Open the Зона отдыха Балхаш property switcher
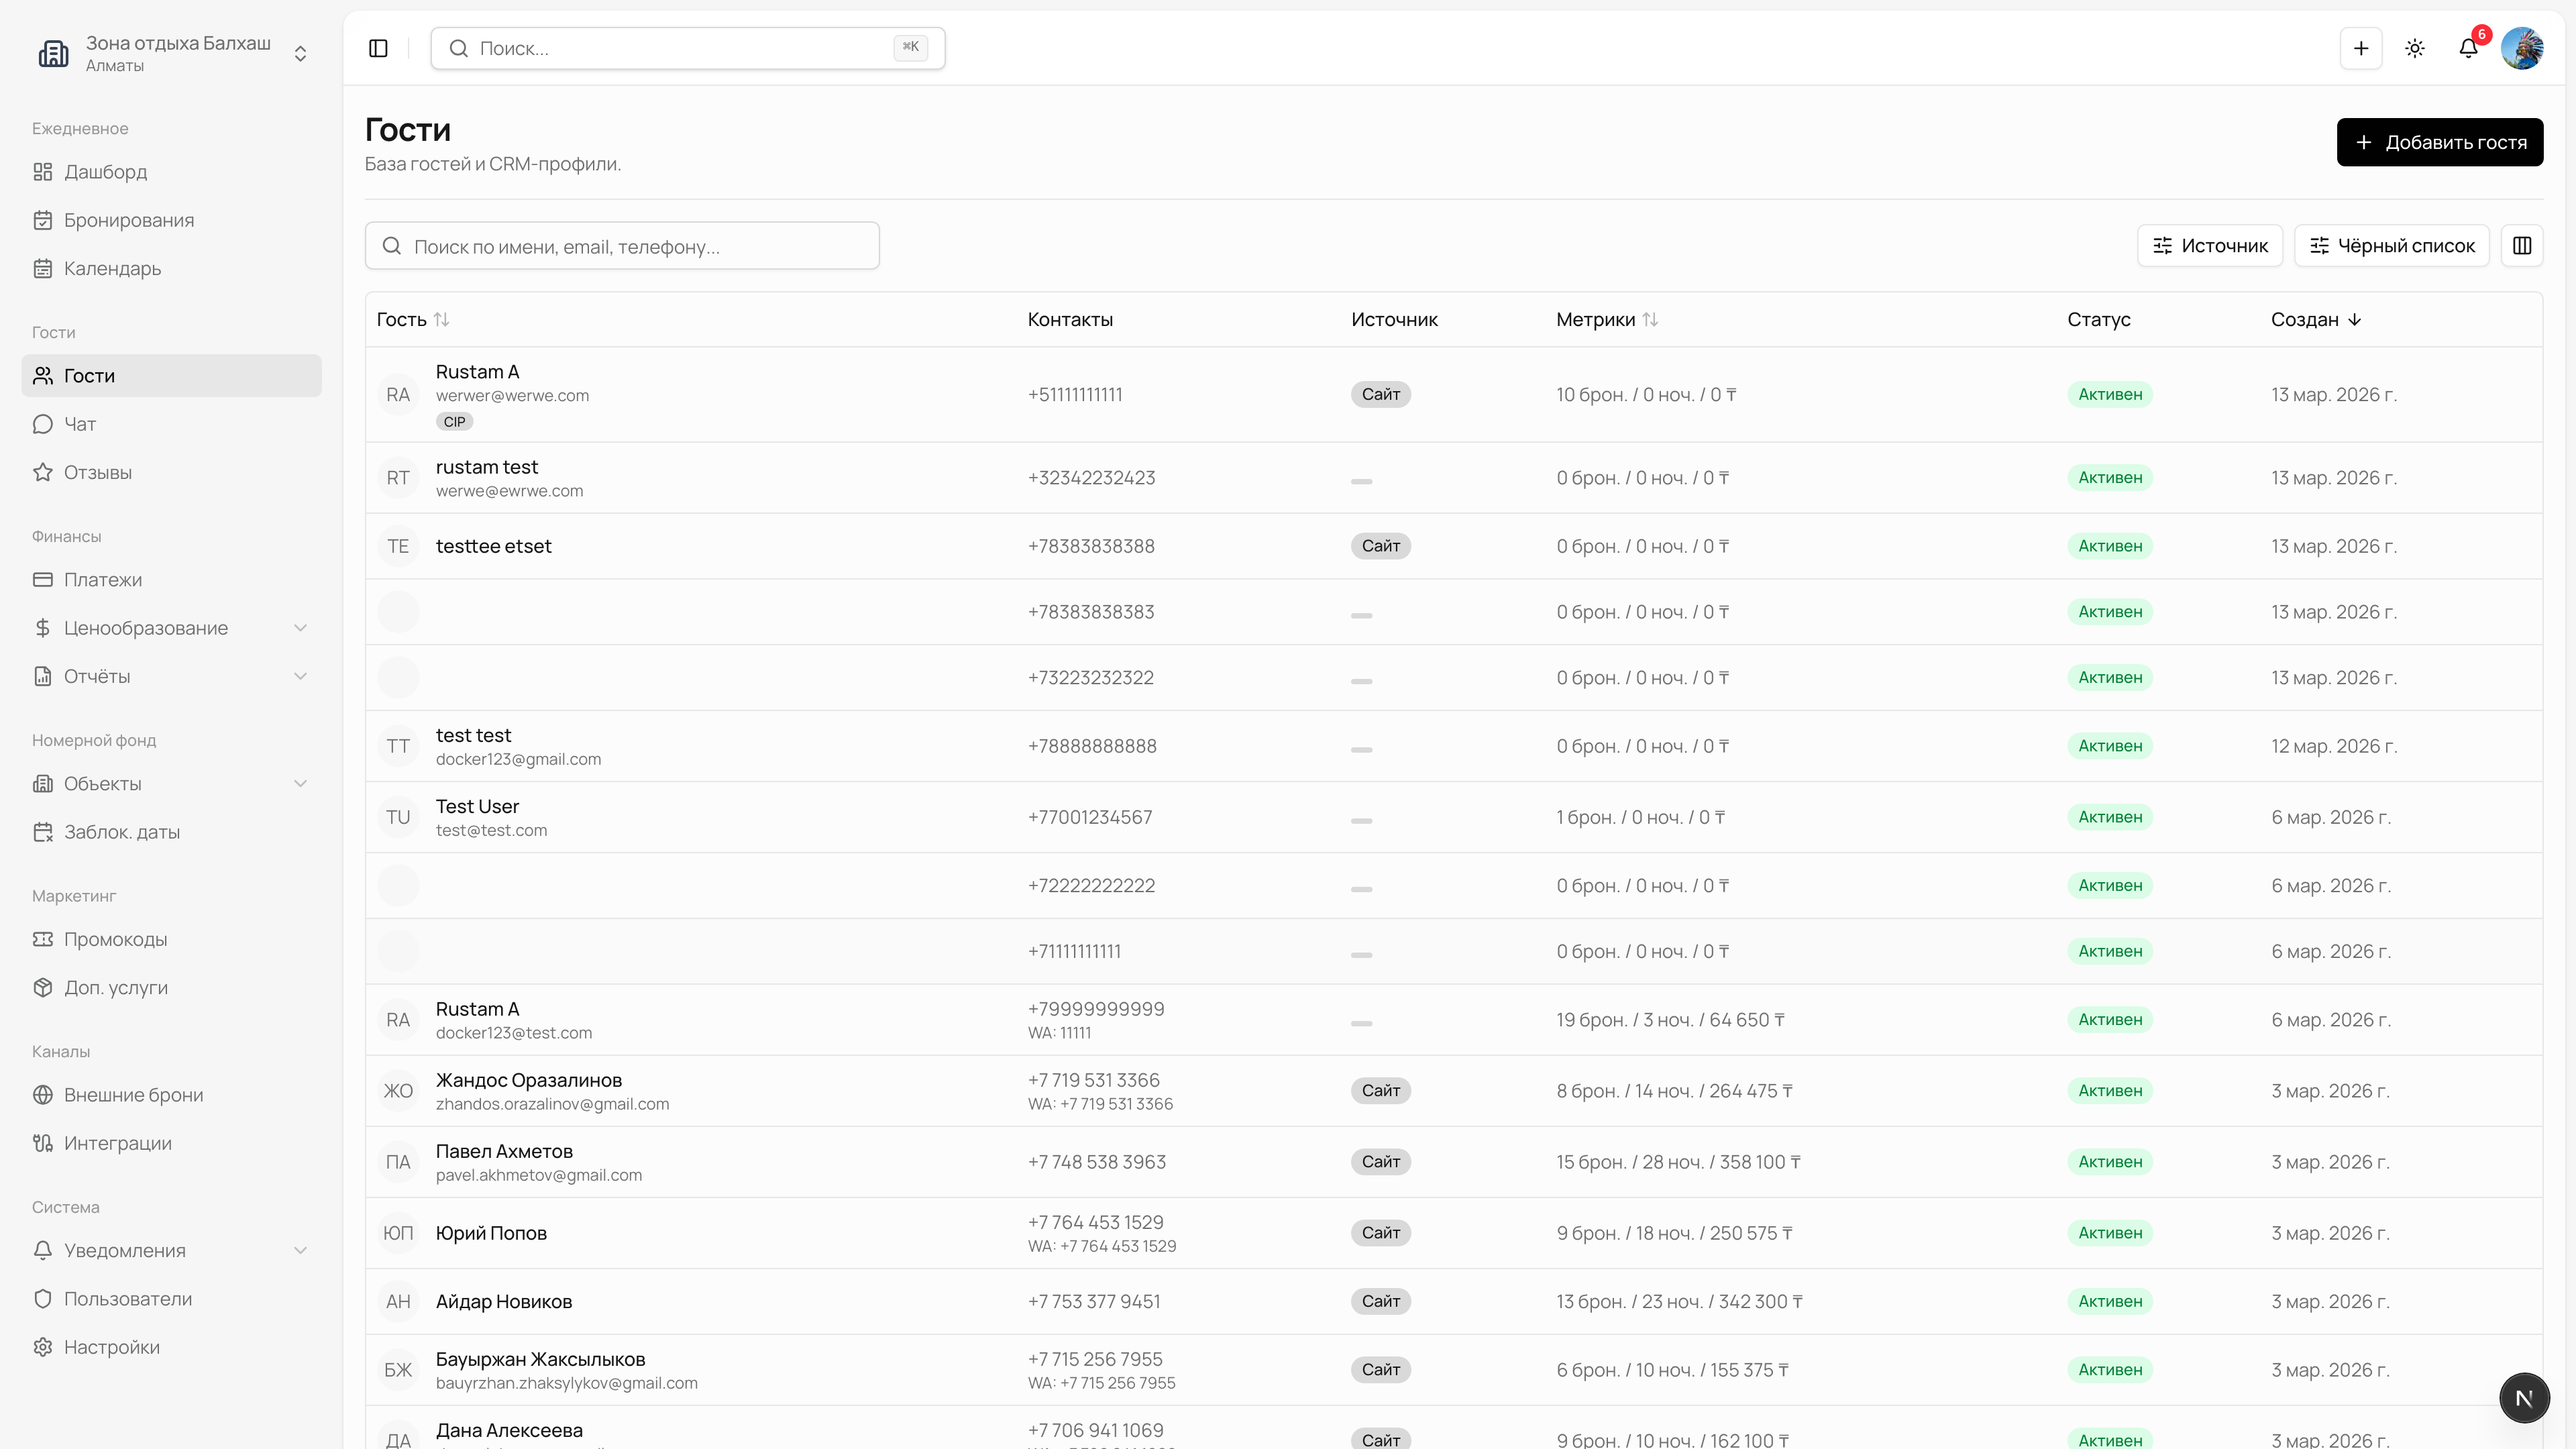The height and width of the screenshot is (1449, 2576). tap(172, 53)
